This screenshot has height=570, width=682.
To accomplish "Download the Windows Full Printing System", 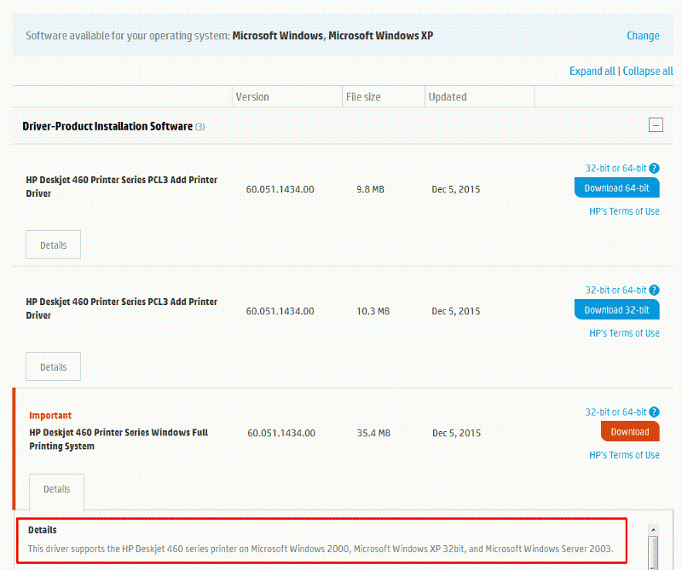I will coord(630,432).
